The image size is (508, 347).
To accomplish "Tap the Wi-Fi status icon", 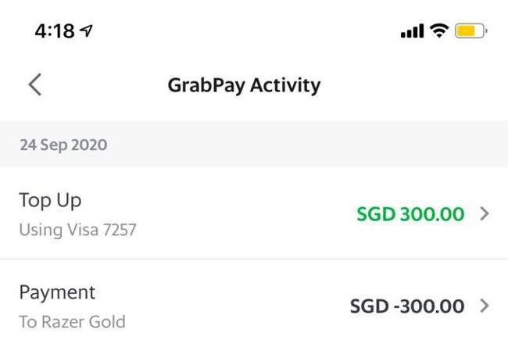I will pyautogui.click(x=439, y=31).
